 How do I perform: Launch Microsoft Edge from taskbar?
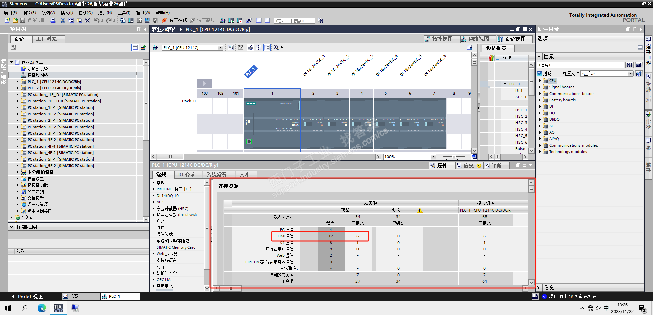click(42, 308)
